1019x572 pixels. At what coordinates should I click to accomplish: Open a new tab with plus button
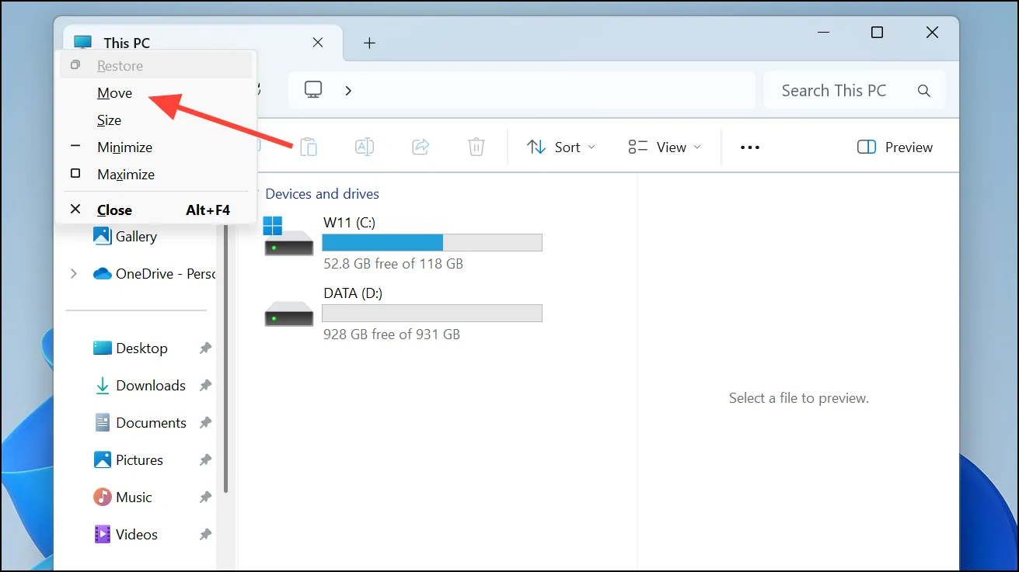coord(370,43)
